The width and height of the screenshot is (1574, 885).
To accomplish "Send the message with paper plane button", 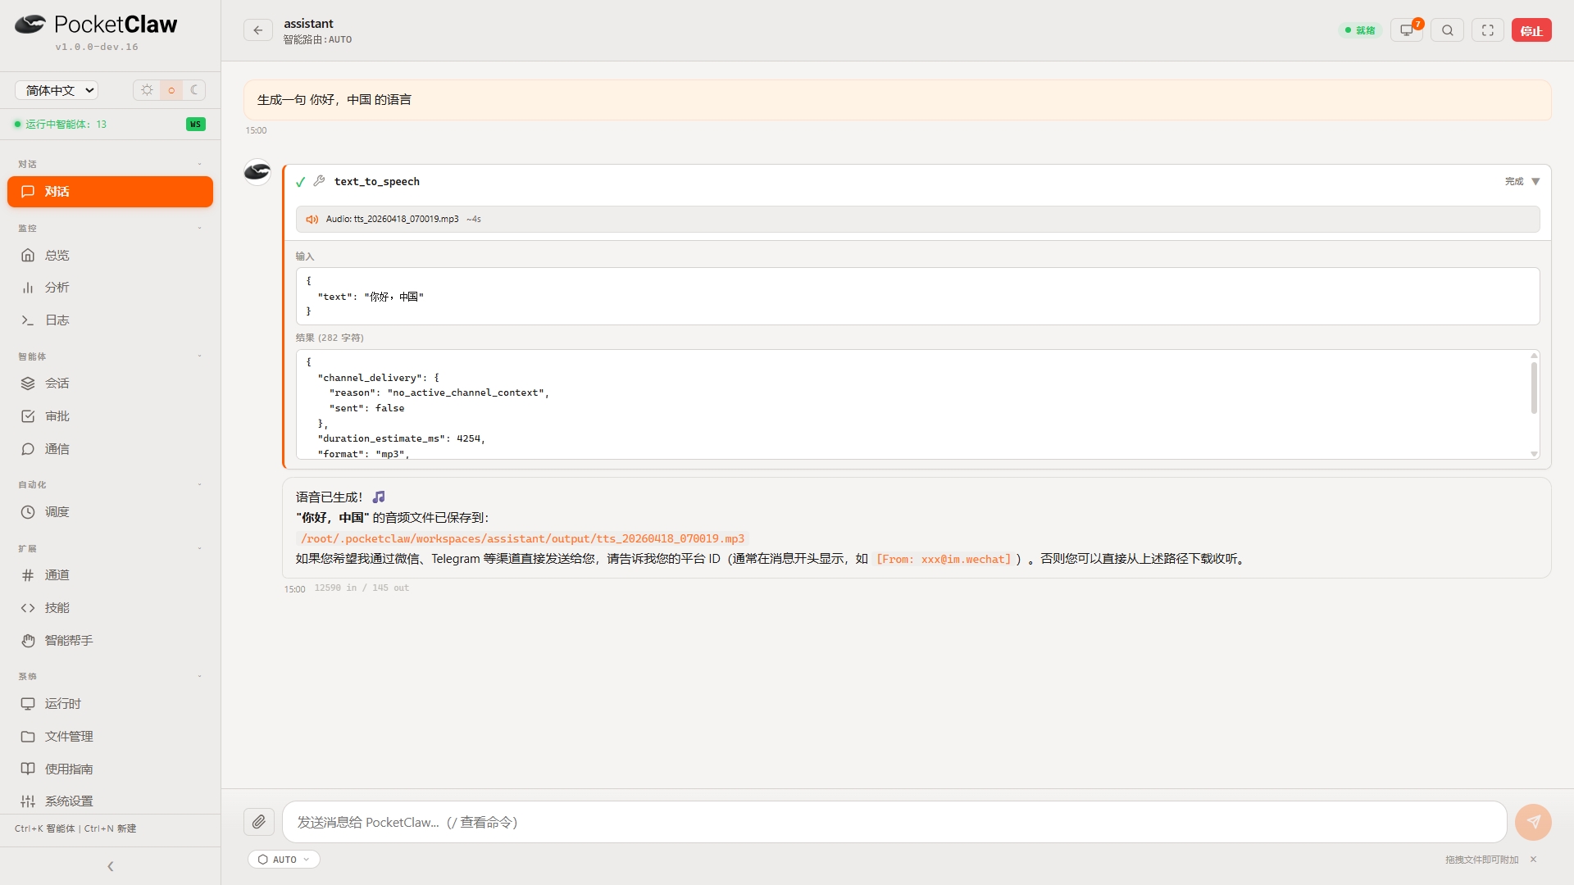I will pos(1533,822).
